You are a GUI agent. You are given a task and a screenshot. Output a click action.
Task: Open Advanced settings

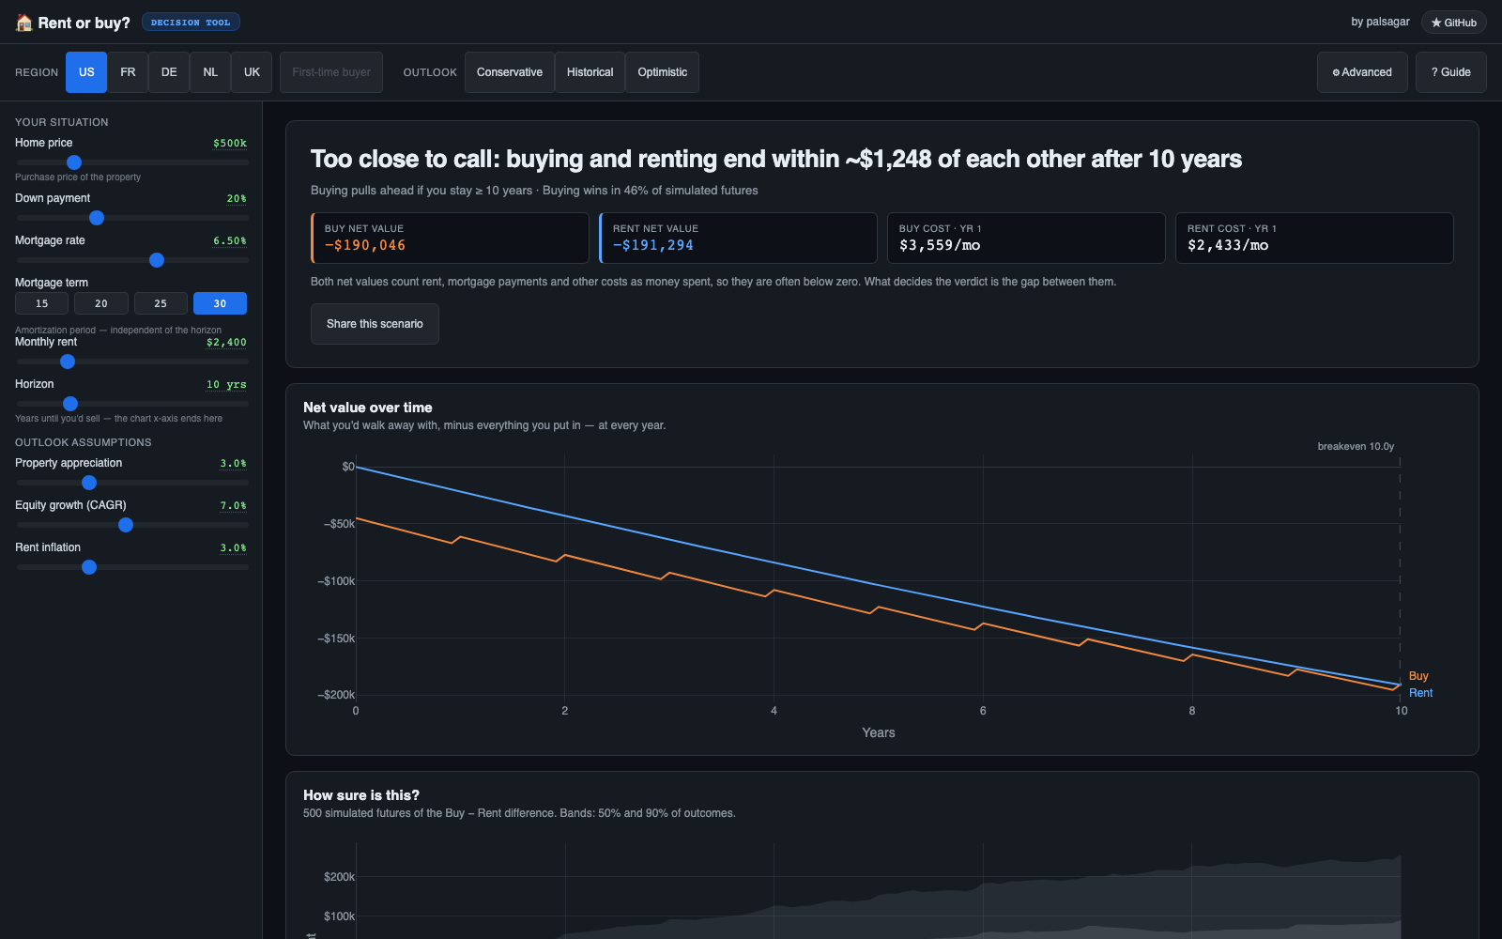click(1362, 72)
